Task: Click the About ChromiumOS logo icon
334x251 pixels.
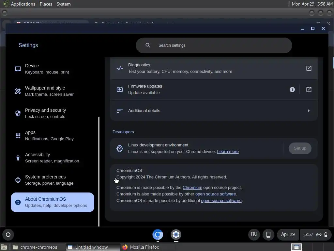Action: click(x=18, y=202)
